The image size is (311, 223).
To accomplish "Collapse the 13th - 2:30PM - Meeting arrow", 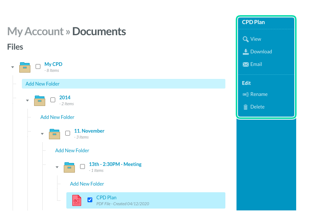I will pos(57,167).
